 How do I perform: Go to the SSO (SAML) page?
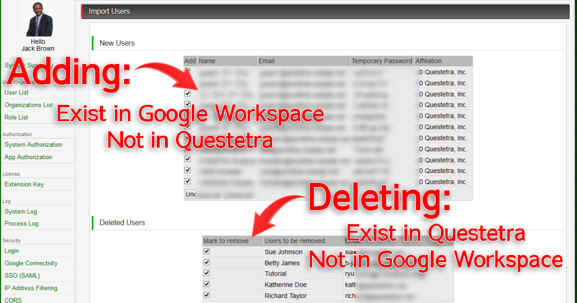pyautogui.click(x=22, y=276)
